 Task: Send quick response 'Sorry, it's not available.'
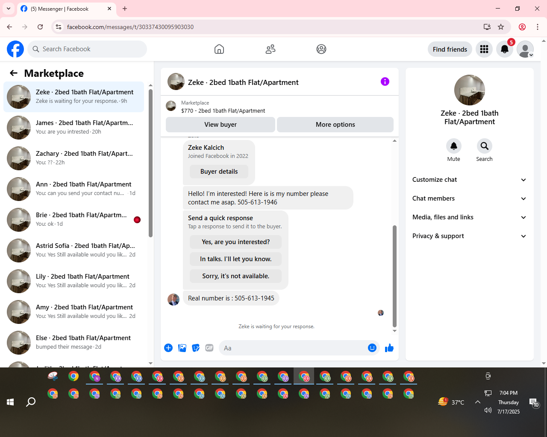coord(235,276)
